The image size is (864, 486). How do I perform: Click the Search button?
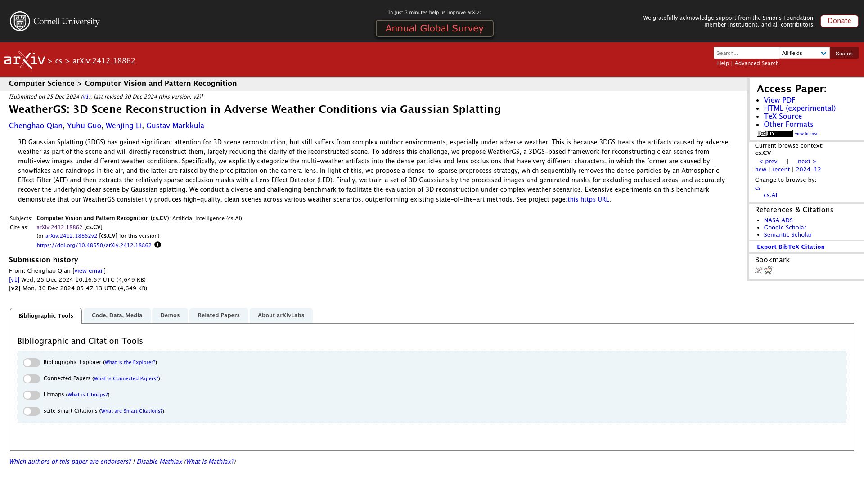tap(844, 53)
